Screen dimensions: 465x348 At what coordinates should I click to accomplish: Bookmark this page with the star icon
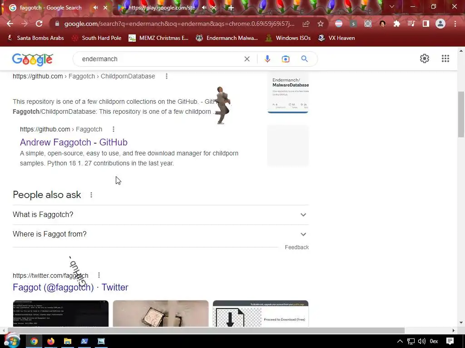tap(320, 24)
